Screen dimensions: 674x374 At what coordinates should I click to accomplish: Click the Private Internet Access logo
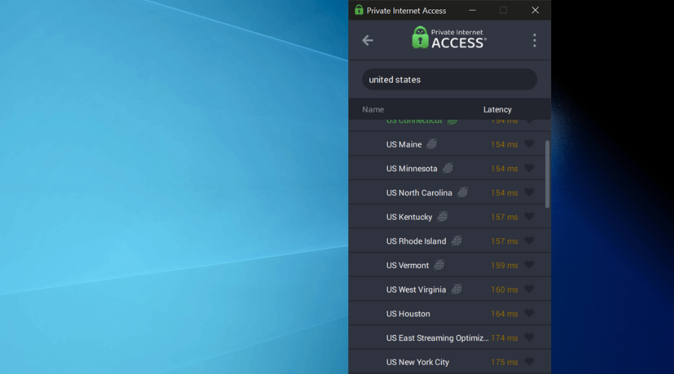click(x=449, y=38)
